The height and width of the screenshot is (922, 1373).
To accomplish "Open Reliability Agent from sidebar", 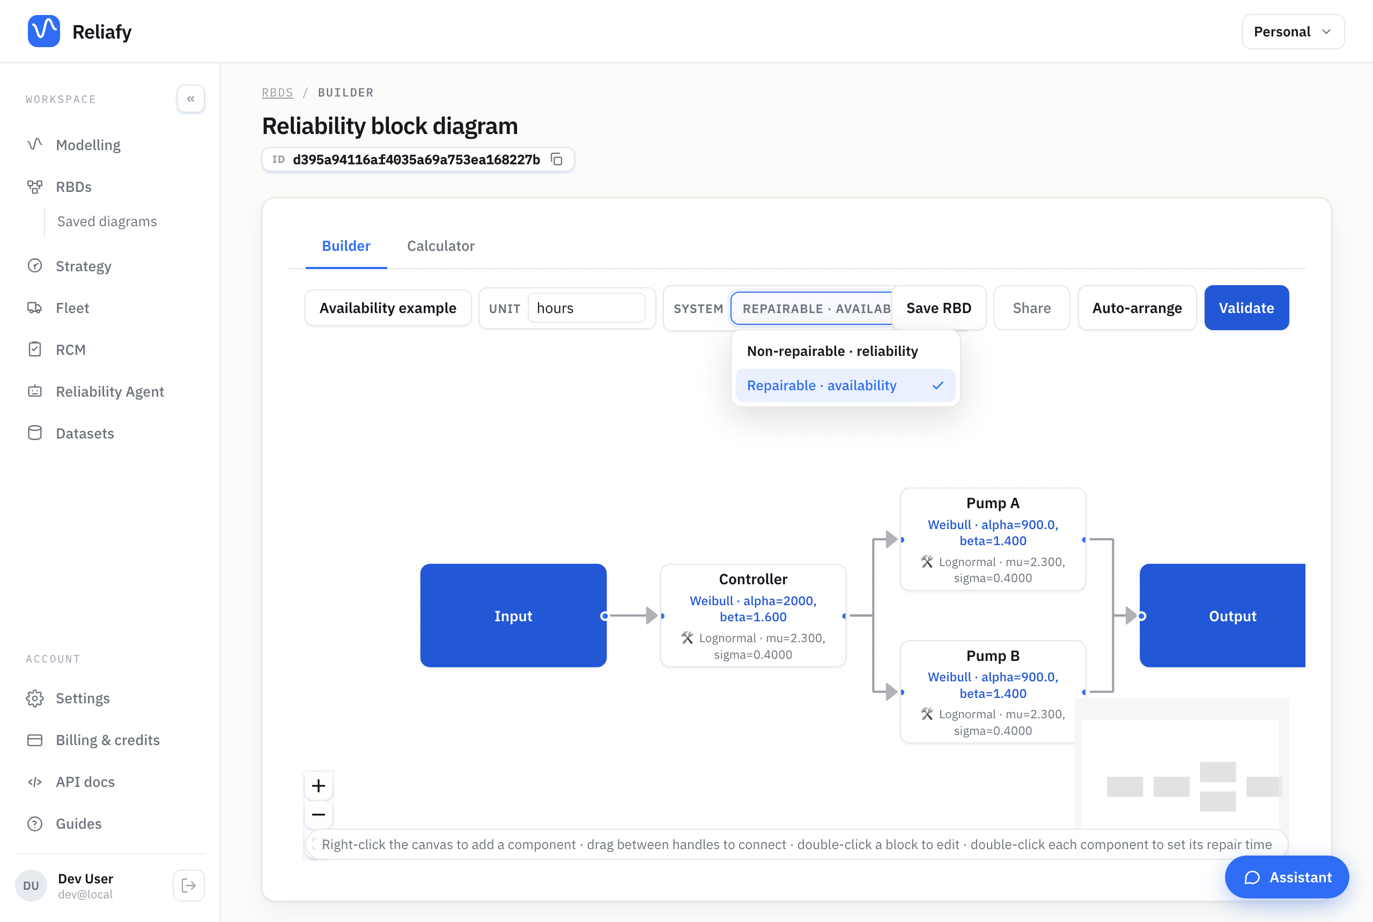I will click(109, 392).
